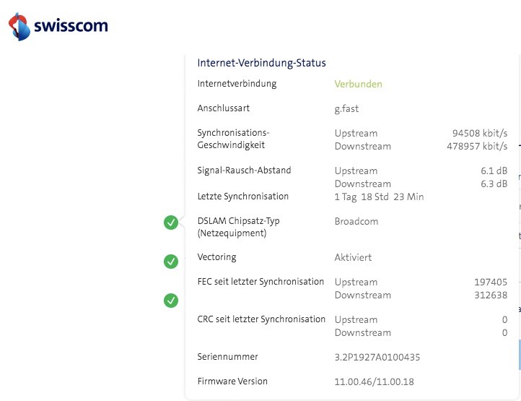Click the Letzte Synchronisation time value
Image resolution: width=521 pixels, height=401 pixels.
pos(379,197)
